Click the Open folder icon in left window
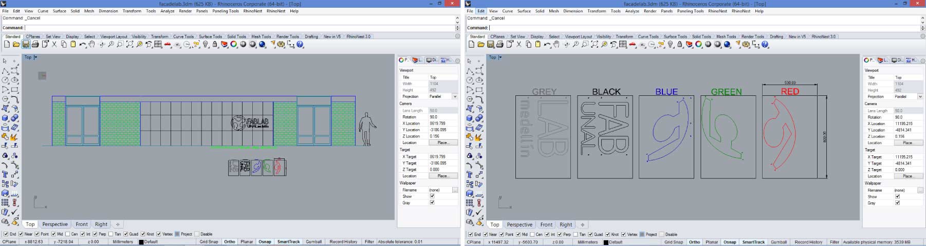Viewport: 926px width, 246px height. (x=16, y=45)
